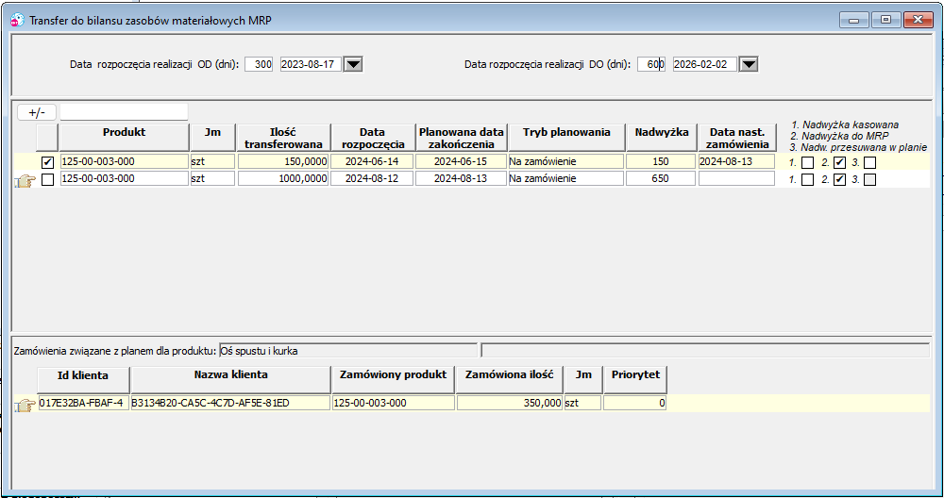Click the pointing hand row marker in product grid

pyautogui.click(x=25, y=180)
